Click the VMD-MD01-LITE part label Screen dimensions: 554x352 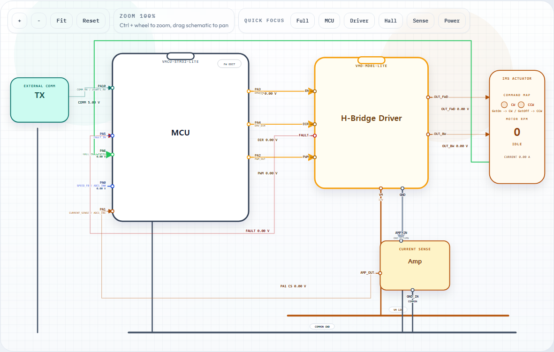(372, 66)
